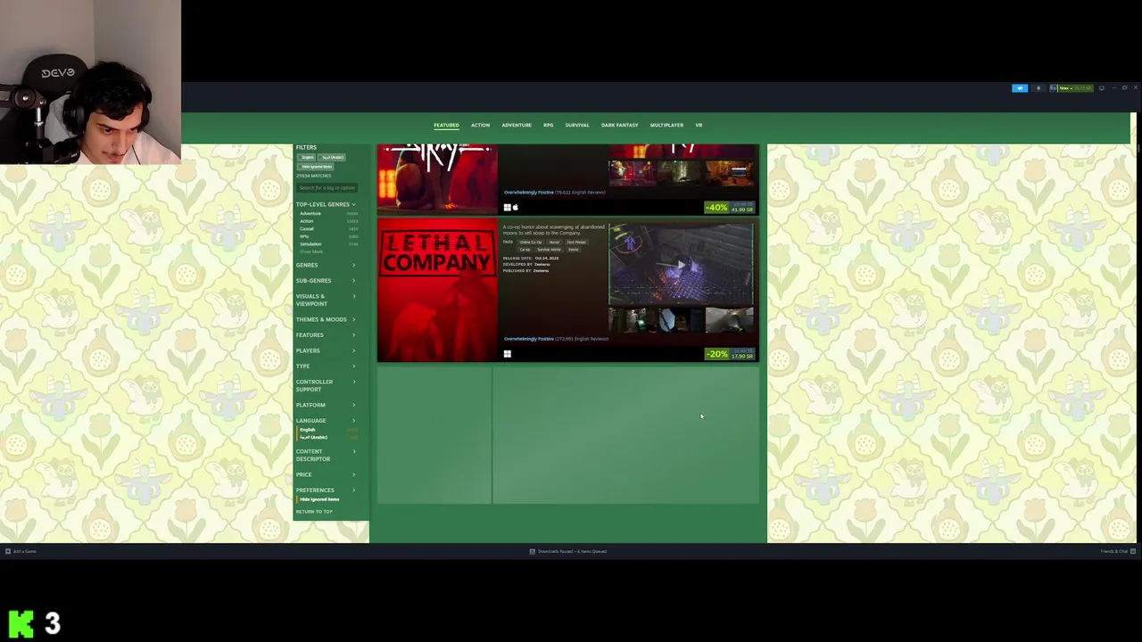Screen dimensions: 1142x642
Task: Open the Stray game capsule image
Action: [437, 179]
